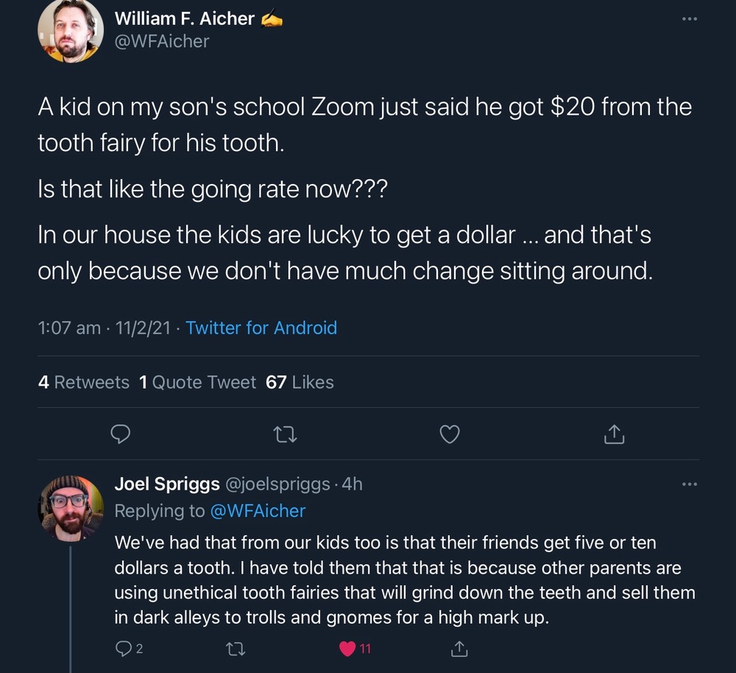Image resolution: width=736 pixels, height=673 pixels.
Task: View the 1 Quote Tweet
Action: click(197, 382)
